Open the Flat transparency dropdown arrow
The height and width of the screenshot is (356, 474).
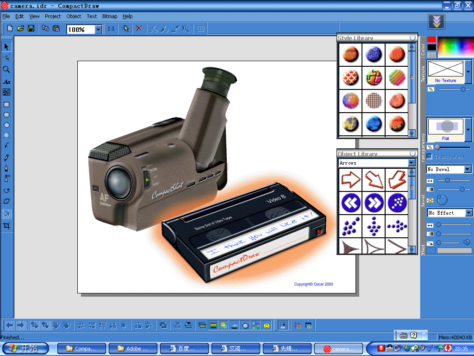(468, 130)
